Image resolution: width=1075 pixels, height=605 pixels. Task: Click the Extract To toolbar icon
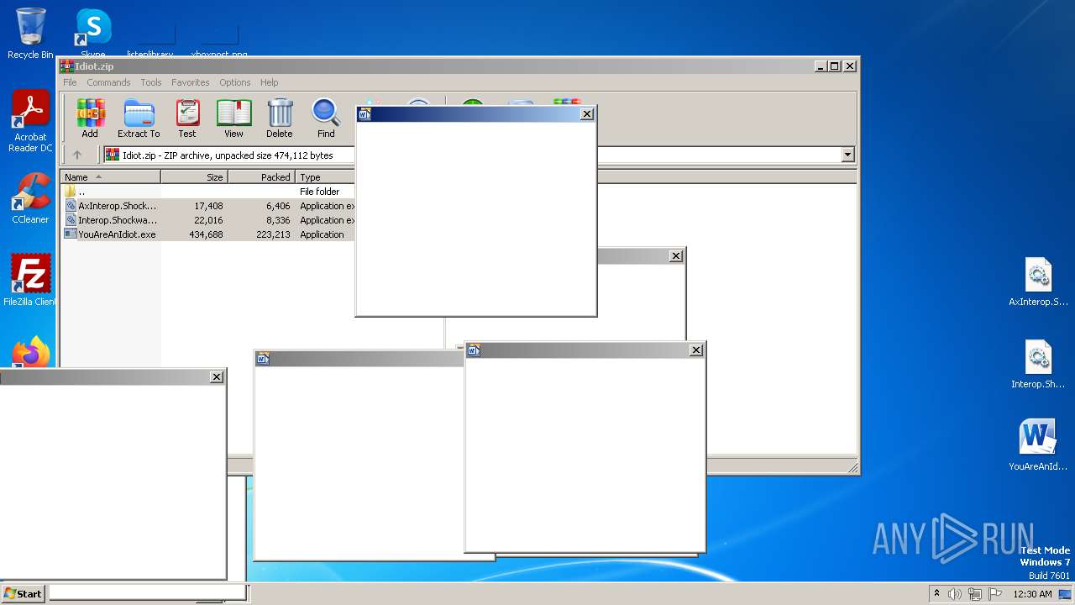[139, 118]
